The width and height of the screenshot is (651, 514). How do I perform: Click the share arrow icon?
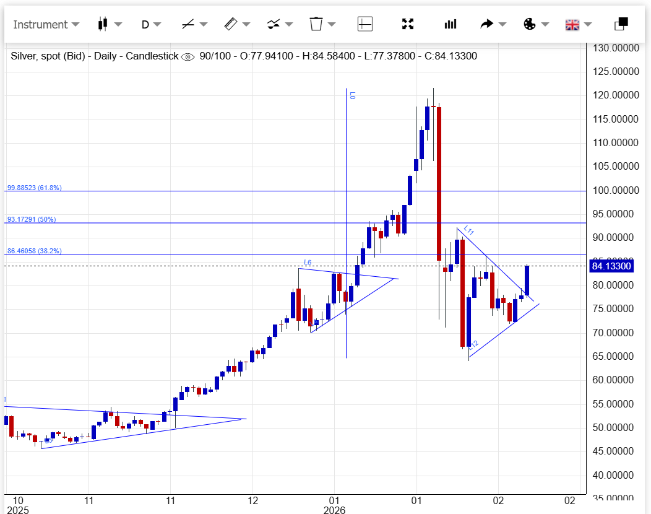tap(487, 24)
